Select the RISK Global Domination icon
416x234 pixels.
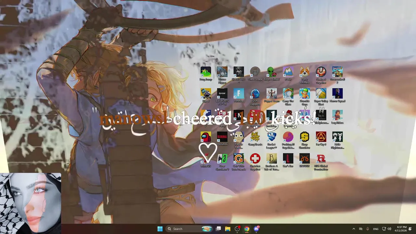coord(321,162)
